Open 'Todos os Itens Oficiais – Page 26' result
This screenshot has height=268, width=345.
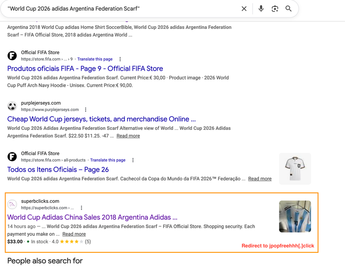[x=58, y=169]
